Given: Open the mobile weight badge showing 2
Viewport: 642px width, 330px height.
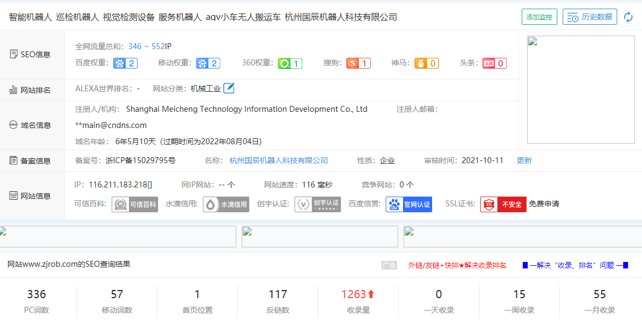Looking at the screenshot, I should [x=208, y=63].
